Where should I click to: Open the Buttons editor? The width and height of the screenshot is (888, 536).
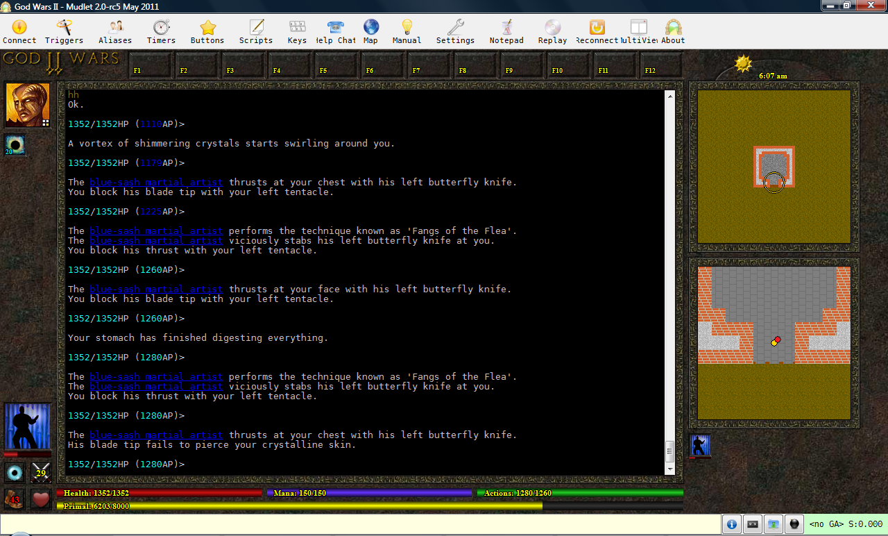click(207, 32)
